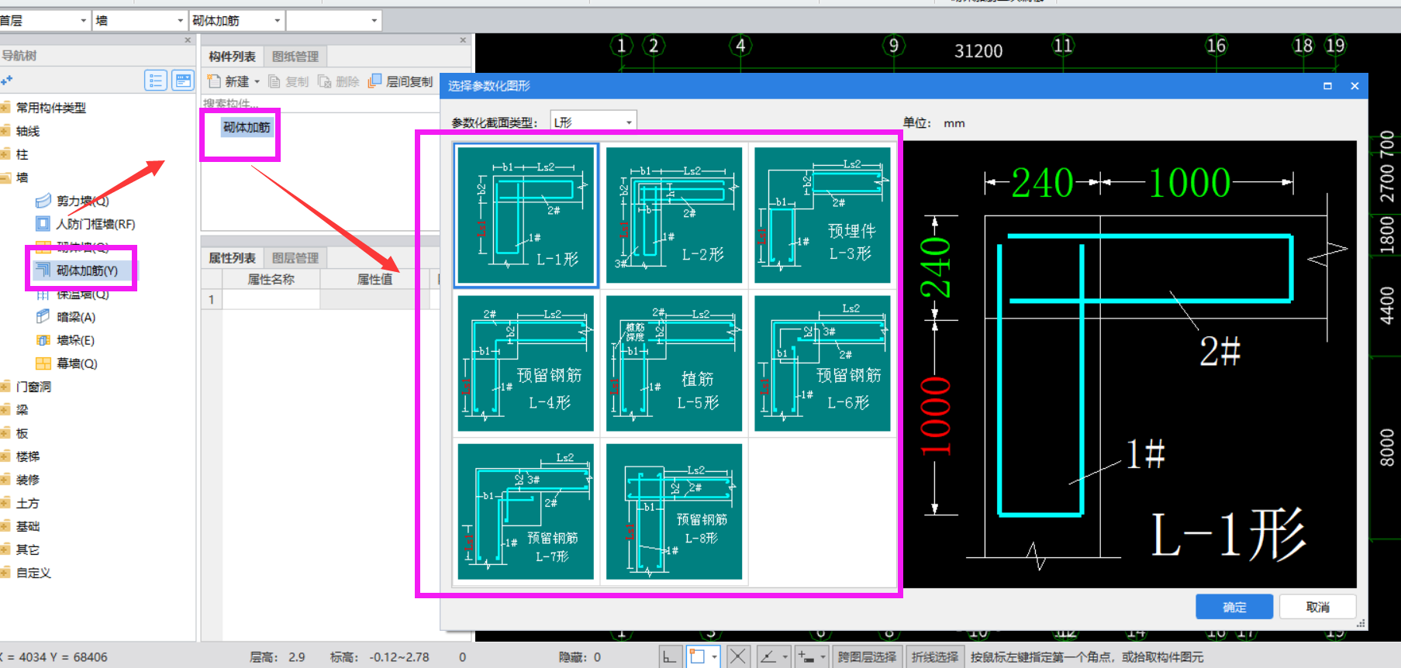Open dynamic input dropdown arrow in status bar

(x=823, y=657)
